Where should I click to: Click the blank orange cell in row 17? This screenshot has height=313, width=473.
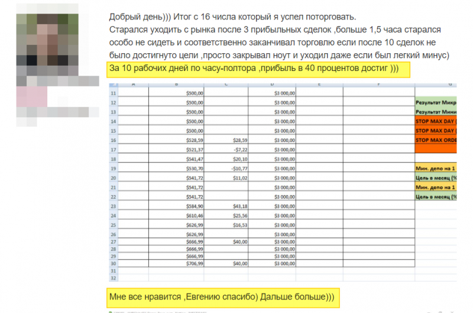[436, 149]
